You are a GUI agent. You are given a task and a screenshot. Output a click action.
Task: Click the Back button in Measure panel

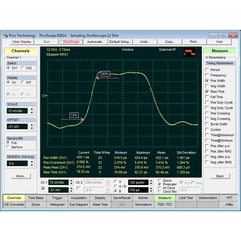tap(220, 176)
